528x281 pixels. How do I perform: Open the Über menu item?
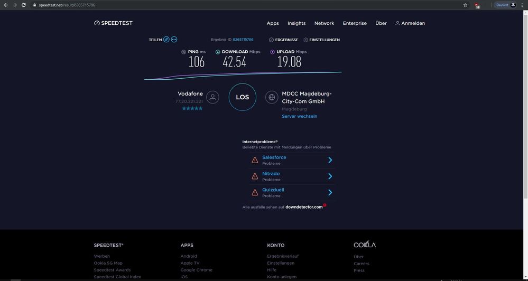(381, 23)
